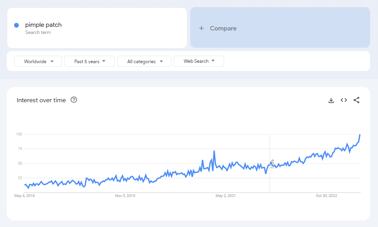This screenshot has height=227, width=378.
Task: Change the Web Search type dropdown
Action: coord(199,61)
